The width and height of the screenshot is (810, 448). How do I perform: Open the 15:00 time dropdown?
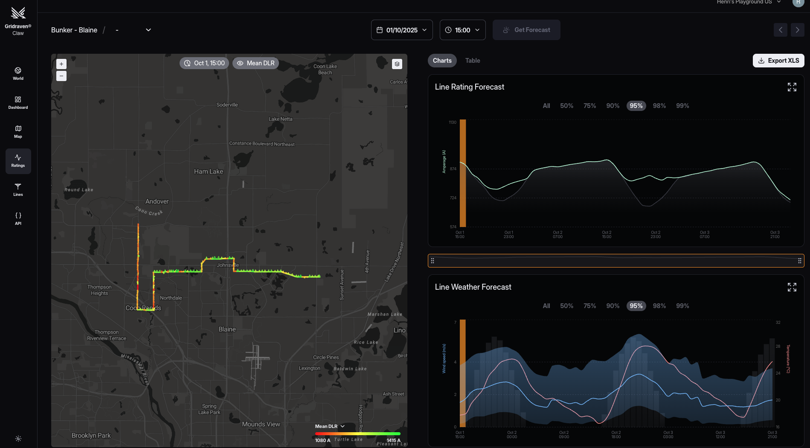tap(462, 30)
